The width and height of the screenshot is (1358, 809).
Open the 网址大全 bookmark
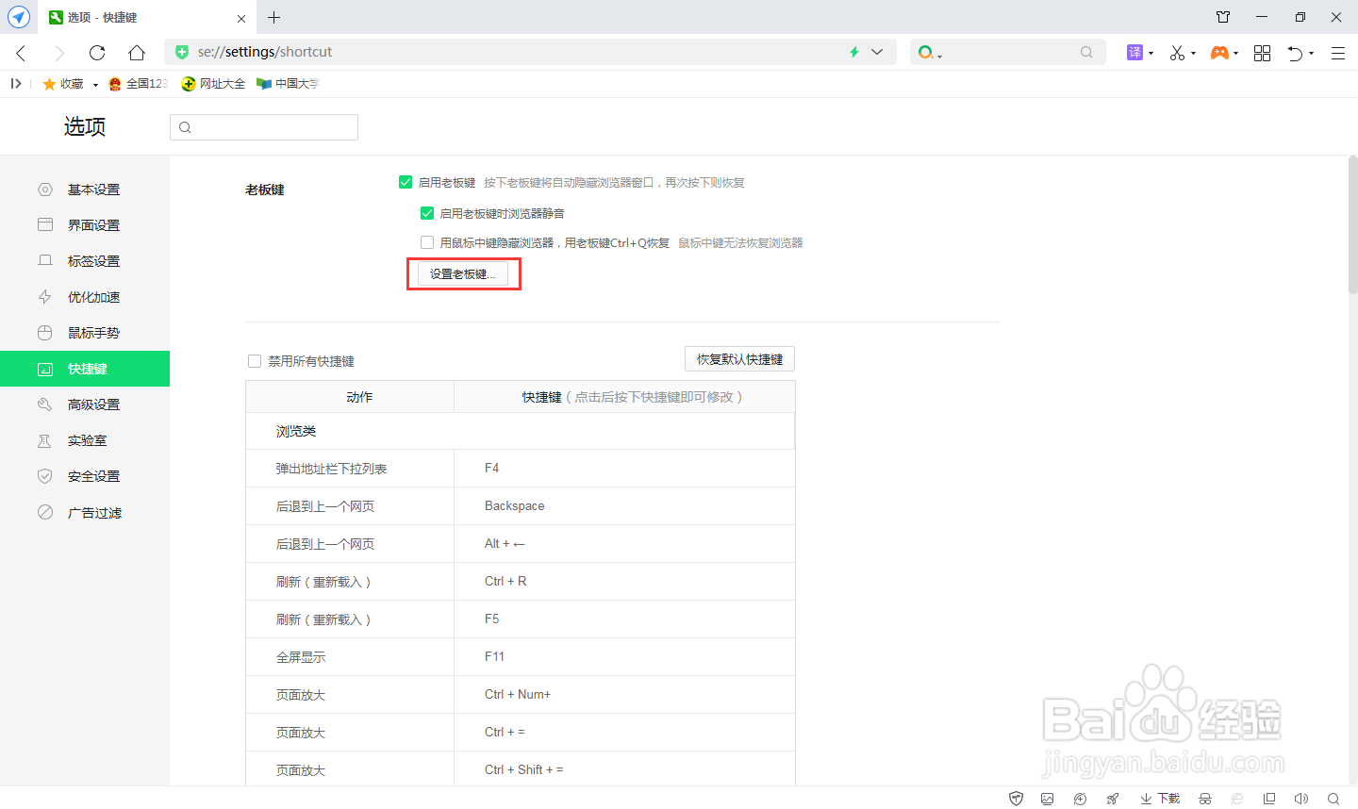(213, 84)
